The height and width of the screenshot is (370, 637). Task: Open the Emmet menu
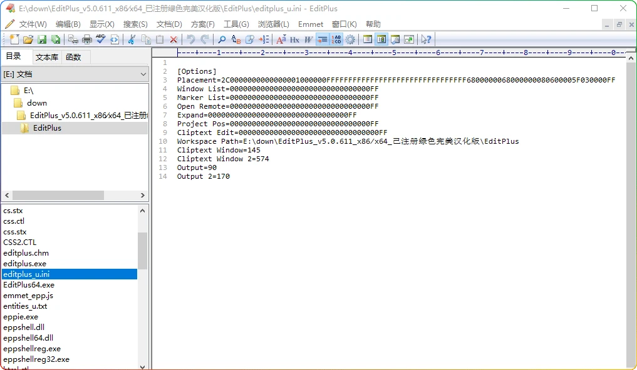pos(311,24)
